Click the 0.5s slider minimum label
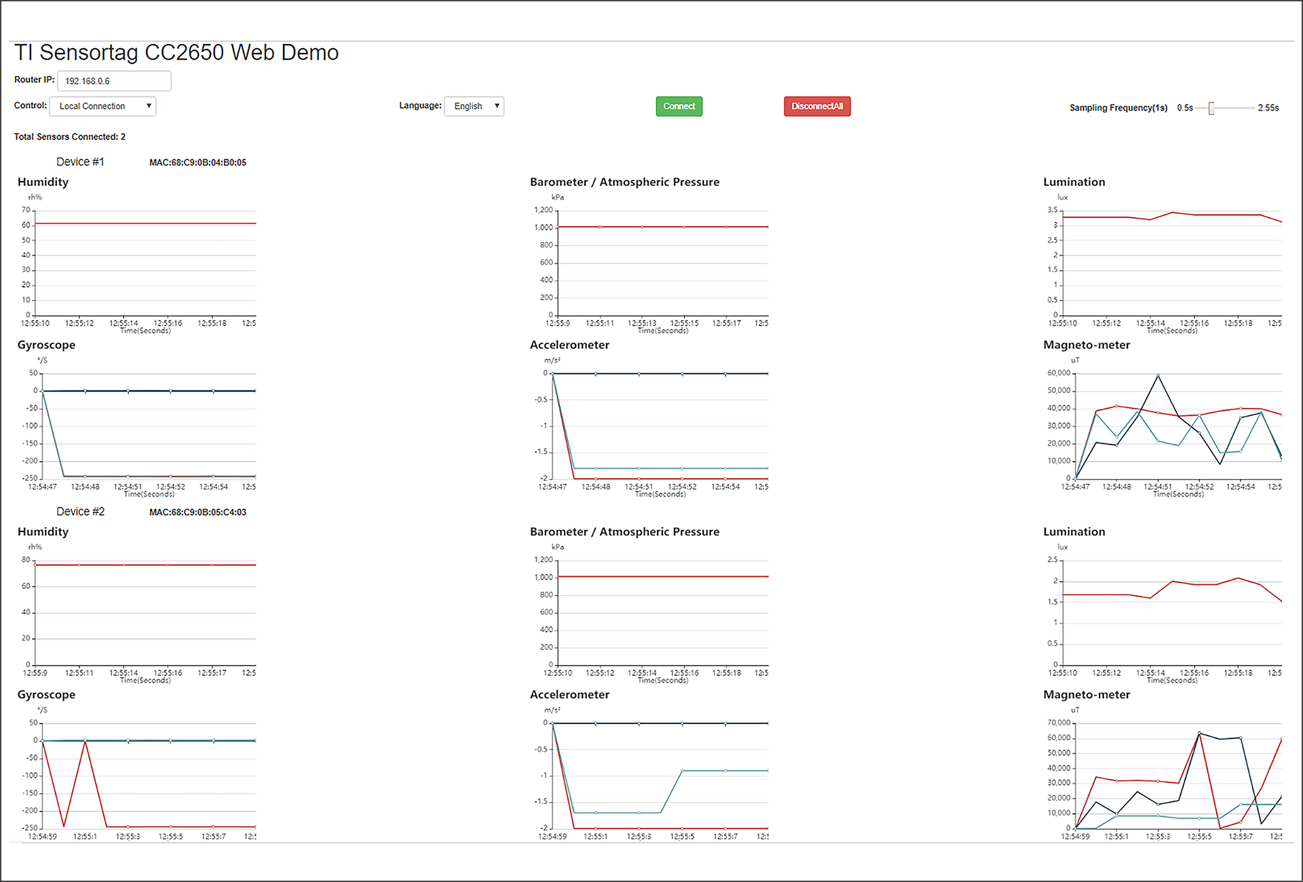This screenshot has height=882, width=1303. [1185, 108]
